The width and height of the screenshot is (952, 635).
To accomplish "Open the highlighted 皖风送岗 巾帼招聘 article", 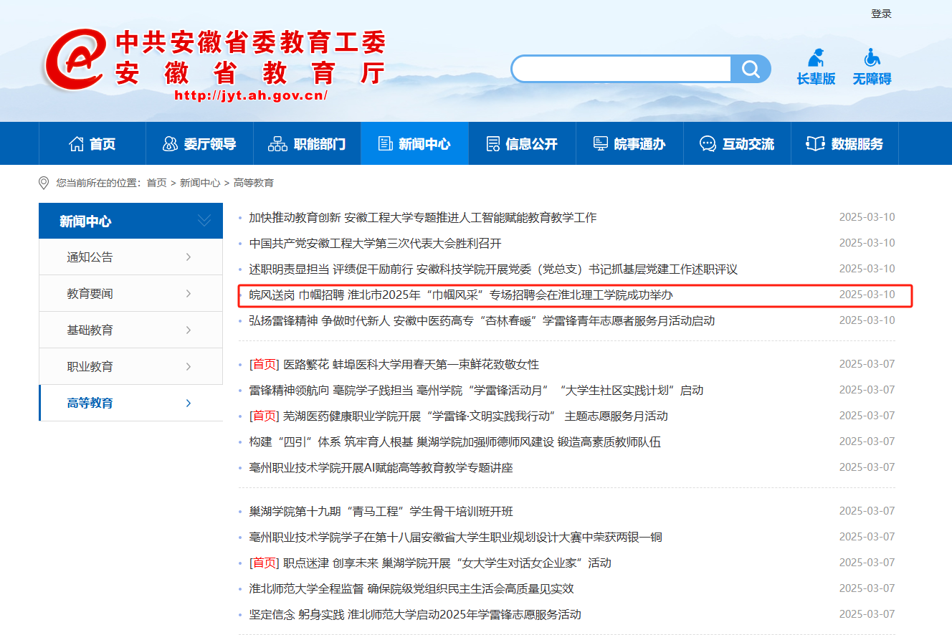I will click(460, 295).
